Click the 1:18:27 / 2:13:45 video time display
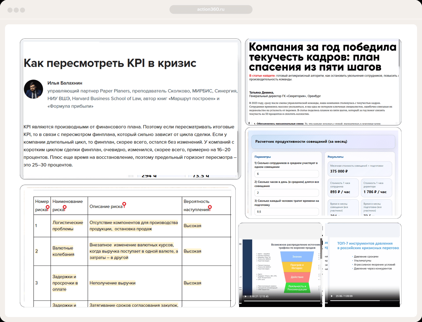Viewport: 422px width, 322px height. [259, 296]
